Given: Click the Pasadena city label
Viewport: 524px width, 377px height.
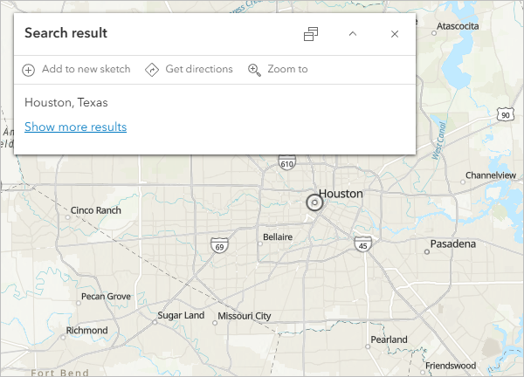Looking at the screenshot, I should click(452, 243).
